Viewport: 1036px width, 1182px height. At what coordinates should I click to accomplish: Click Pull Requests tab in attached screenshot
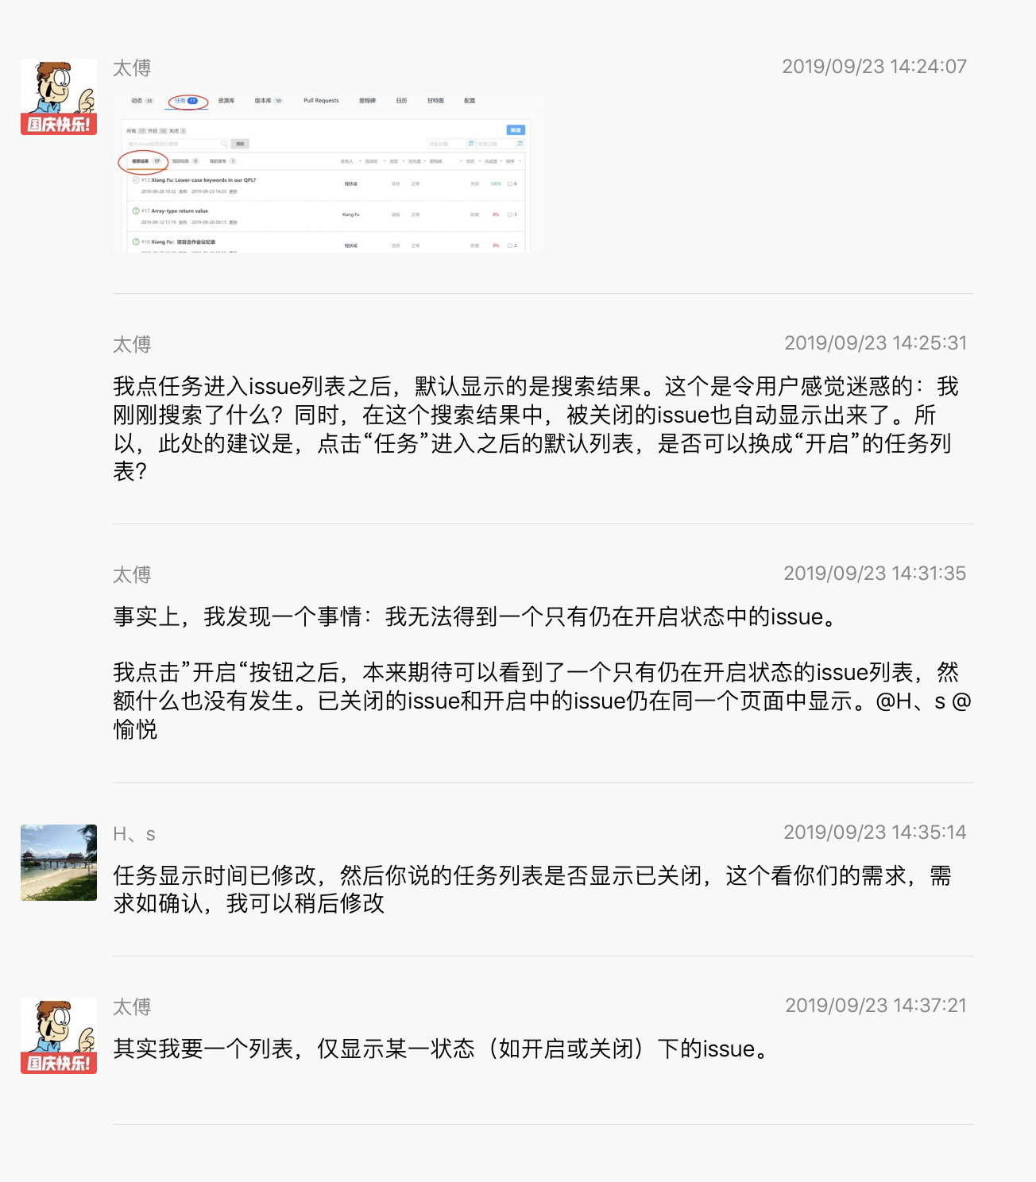click(x=321, y=101)
